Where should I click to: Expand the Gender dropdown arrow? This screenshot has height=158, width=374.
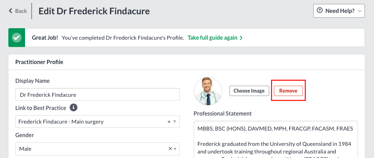point(175,149)
